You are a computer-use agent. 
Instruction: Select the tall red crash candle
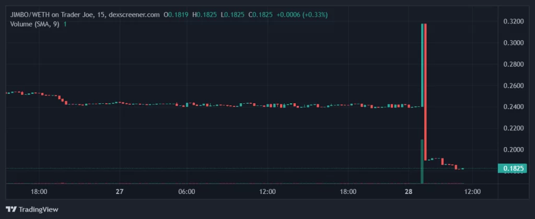tap(425, 91)
